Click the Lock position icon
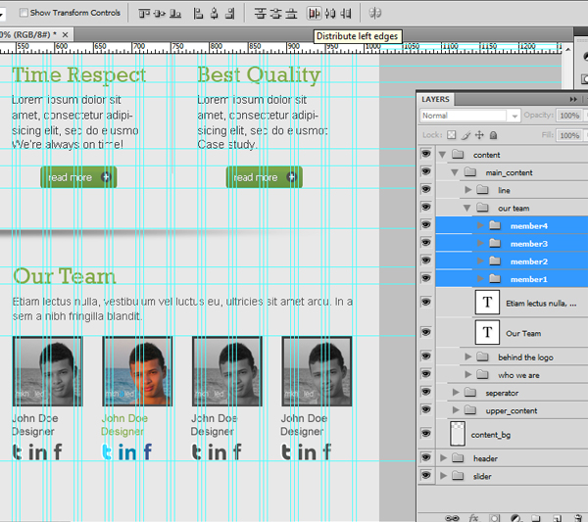588x522 pixels. pos(479,135)
